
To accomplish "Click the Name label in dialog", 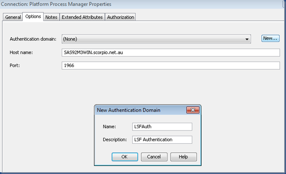I will tap(109, 126).
